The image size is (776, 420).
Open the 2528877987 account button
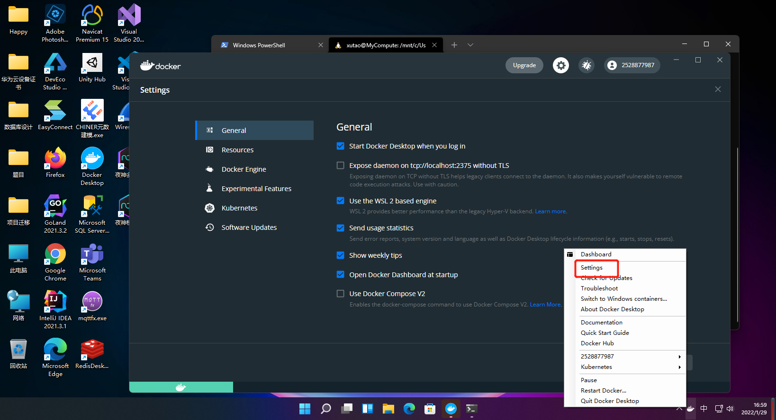(x=632, y=65)
